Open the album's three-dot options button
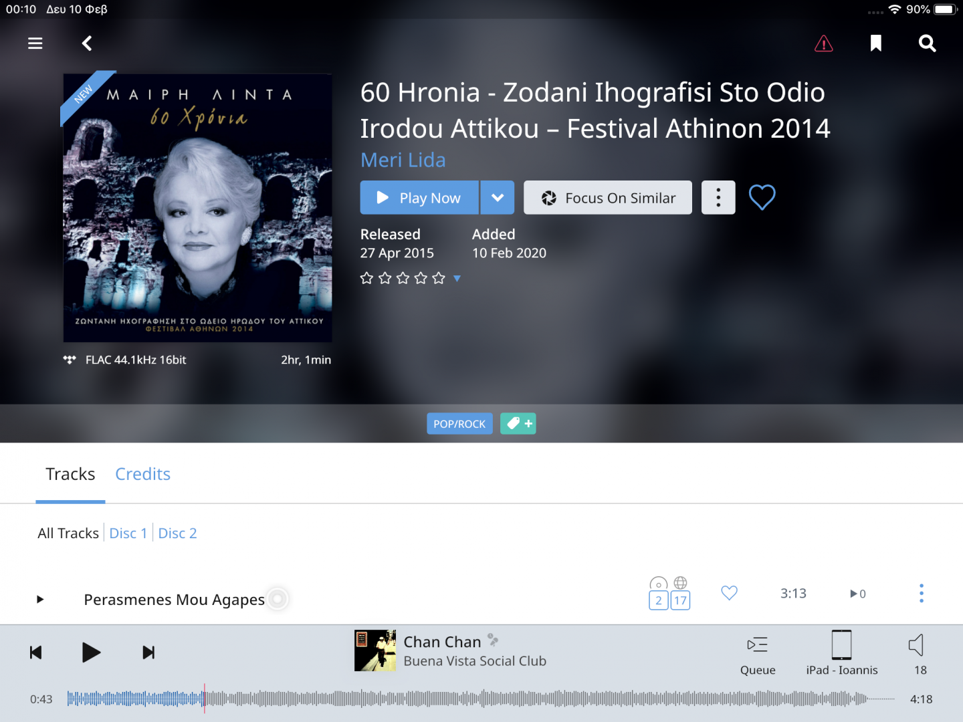Screen dimensions: 963x722 point(718,197)
